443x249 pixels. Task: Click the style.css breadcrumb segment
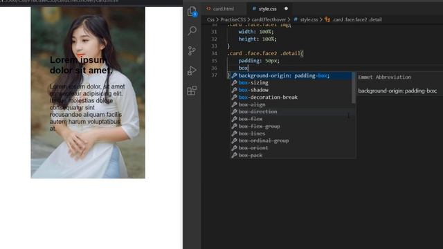(x=309, y=19)
